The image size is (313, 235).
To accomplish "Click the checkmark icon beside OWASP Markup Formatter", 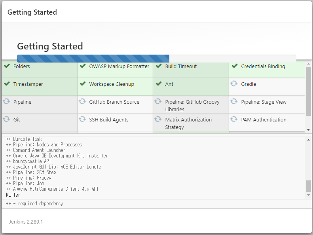I will (x=83, y=66).
